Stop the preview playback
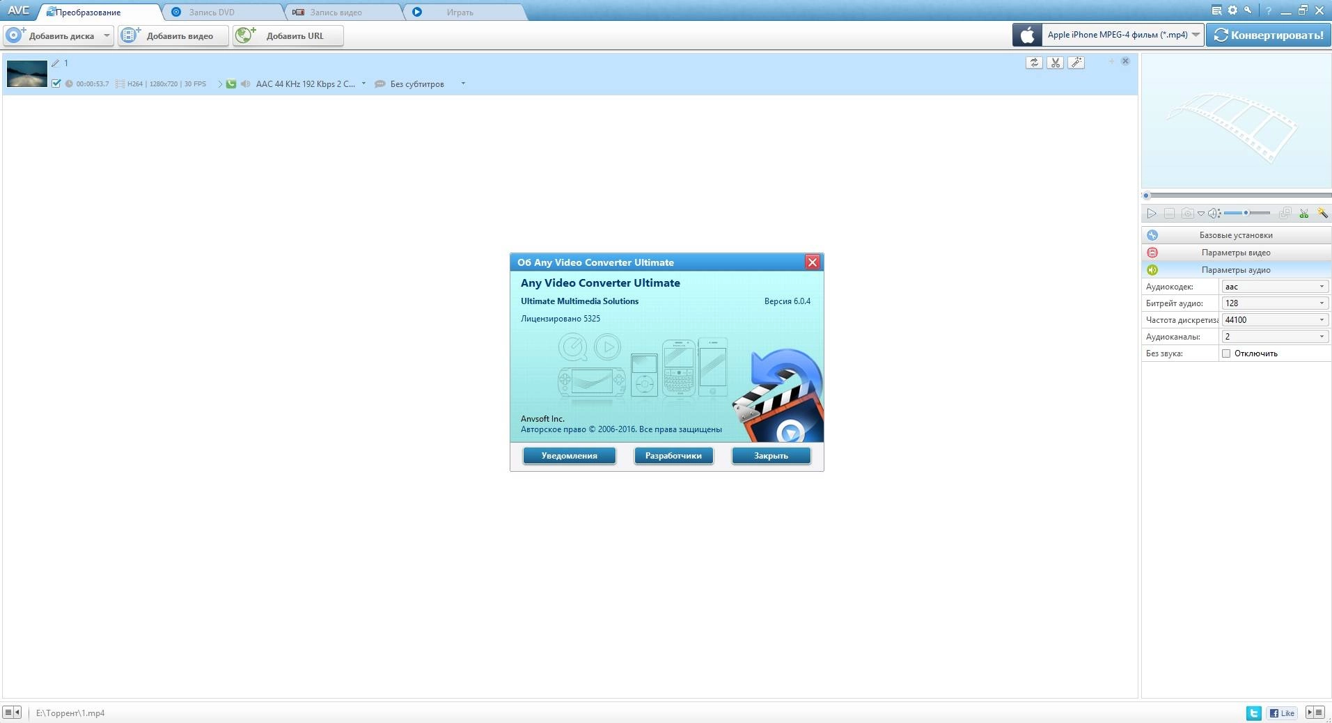 tap(1170, 214)
